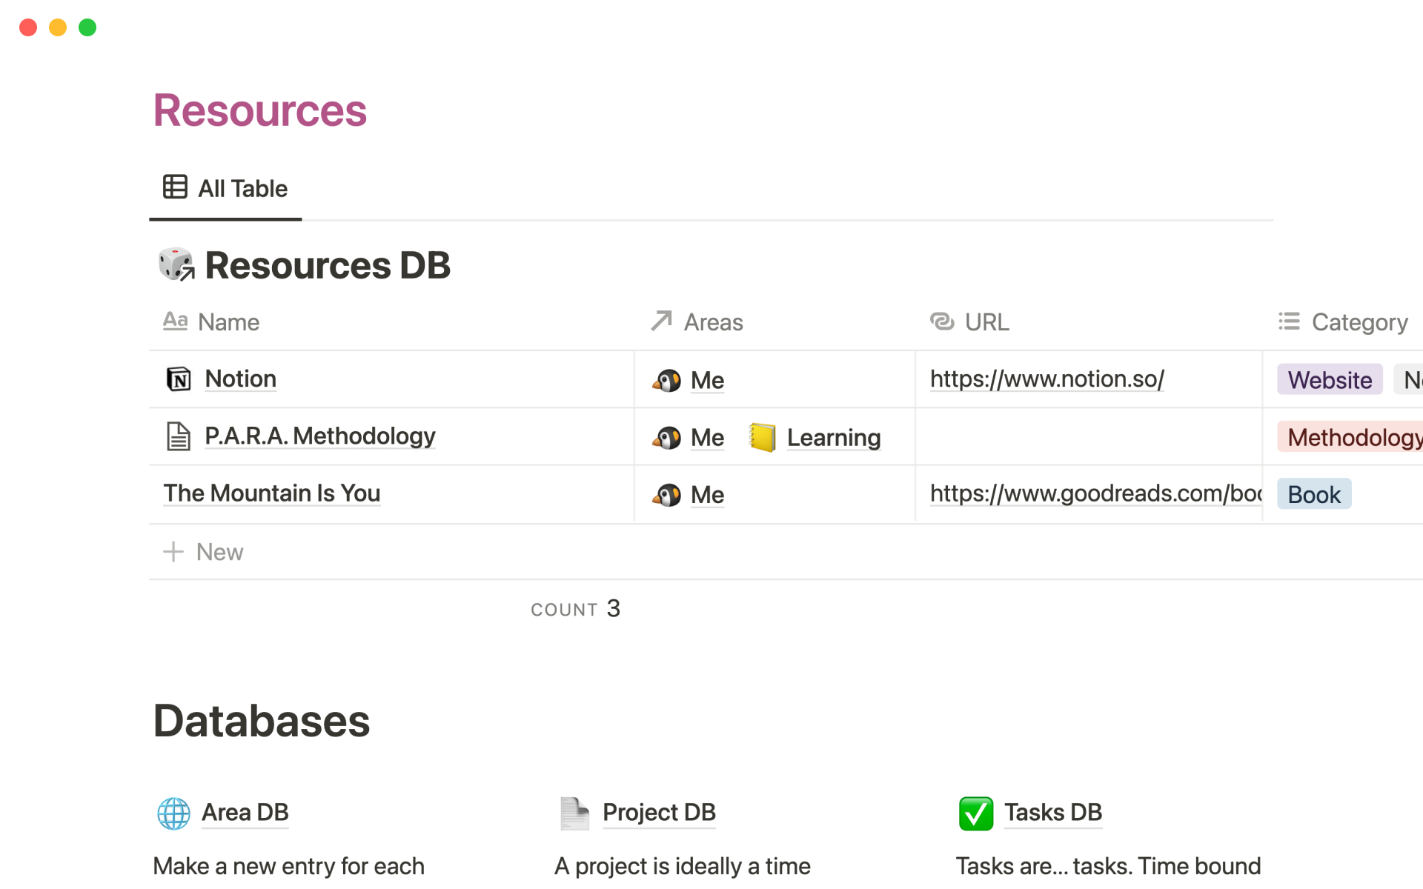Follow the notion.so URL link
Image resolution: width=1423 pixels, height=889 pixels.
pos(1046,379)
